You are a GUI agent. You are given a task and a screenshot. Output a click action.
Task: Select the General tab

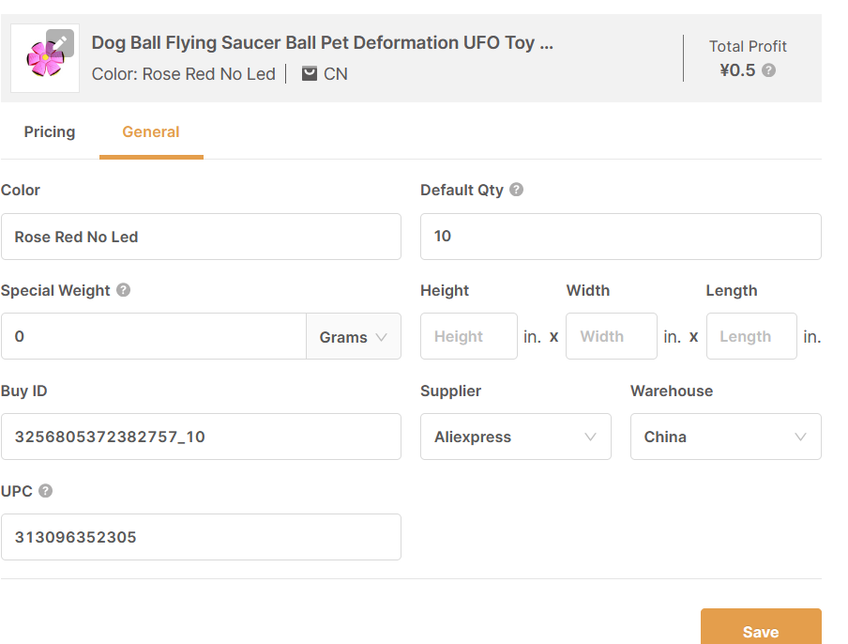tap(151, 131)
